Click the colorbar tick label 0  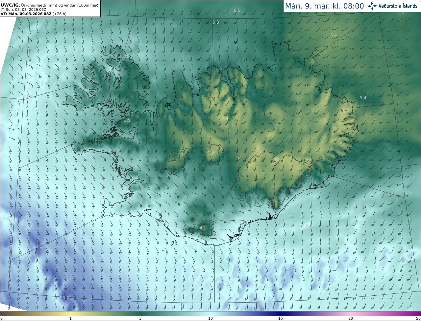pyautogui.click(x=1, y=318)
